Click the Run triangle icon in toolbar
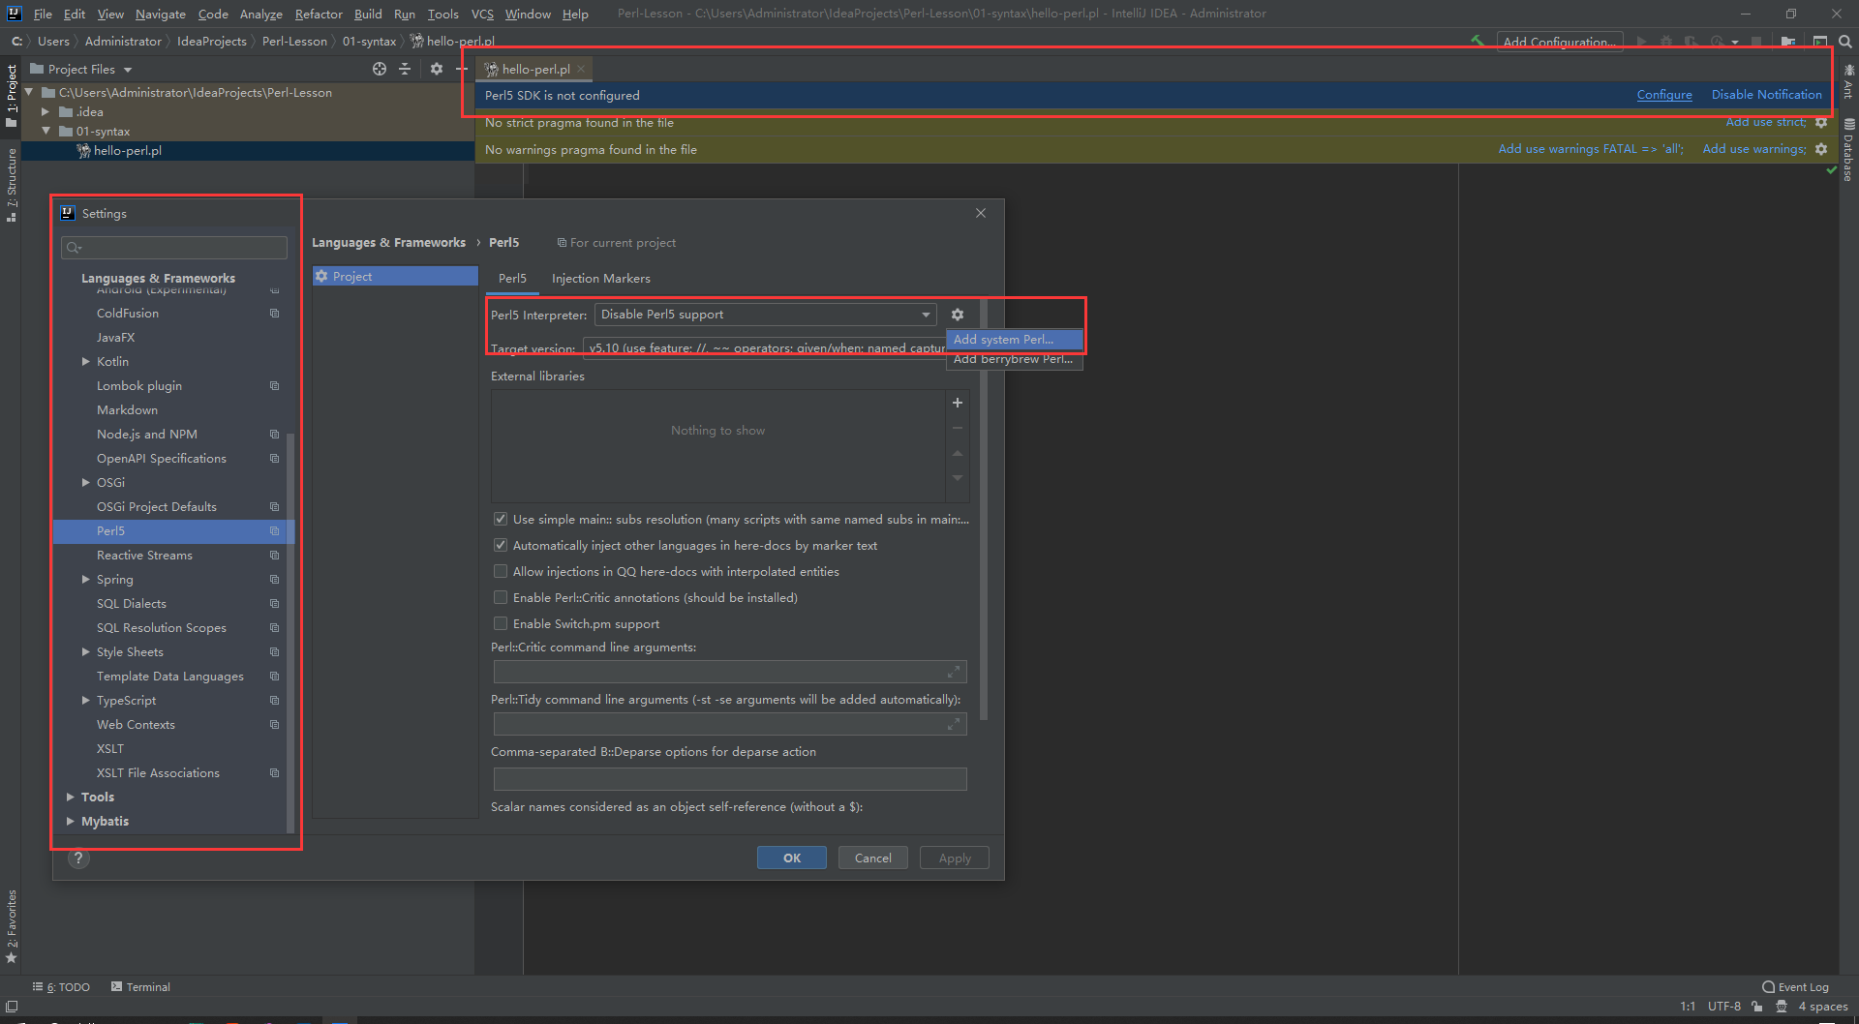The image size is (1859, 1024). pyautogui.click(x=1641, y=42)
